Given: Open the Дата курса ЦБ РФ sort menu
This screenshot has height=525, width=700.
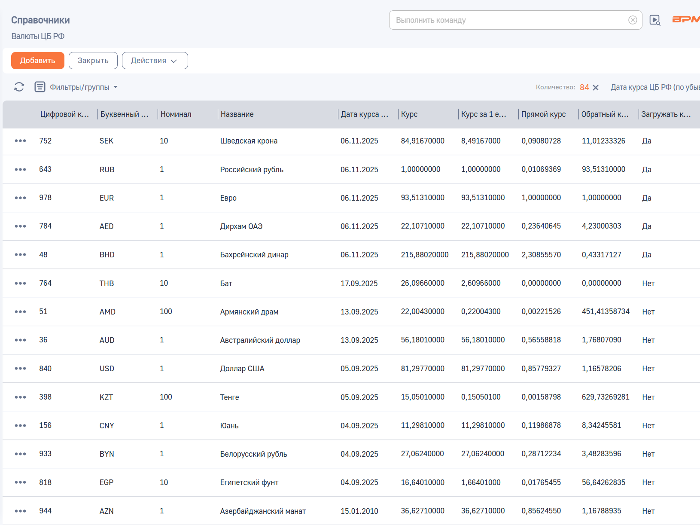Looking at the screenshot, I should (655, 87).
